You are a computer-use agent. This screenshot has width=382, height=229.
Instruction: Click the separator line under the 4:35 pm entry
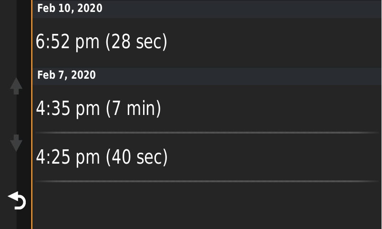coord(207,133)
